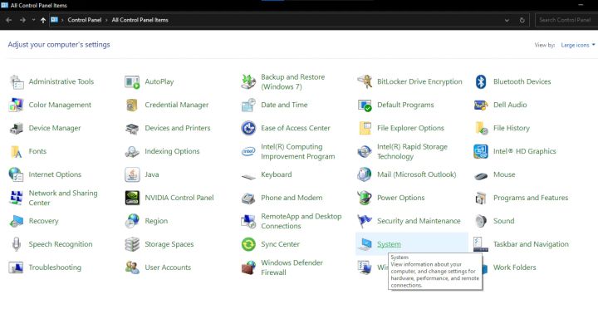598x314 pixels.
Task: Click the All Control Panel Items breadcrumb
Action: [x=140, y=20]
